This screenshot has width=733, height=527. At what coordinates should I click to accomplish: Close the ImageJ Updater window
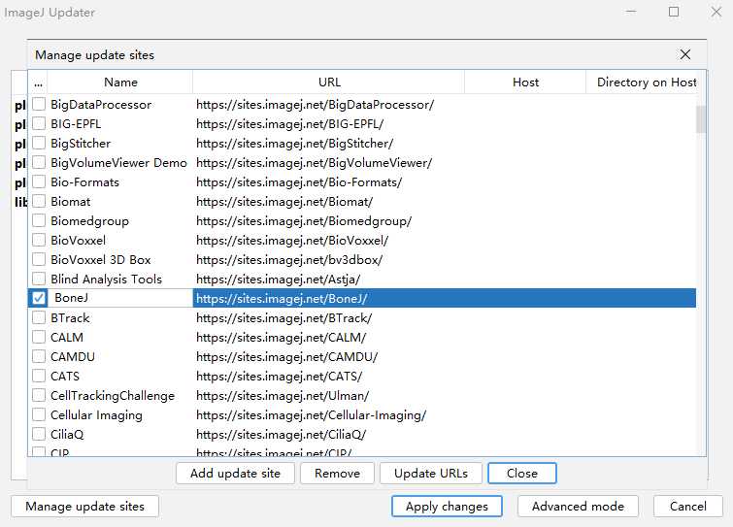point(716,12)
